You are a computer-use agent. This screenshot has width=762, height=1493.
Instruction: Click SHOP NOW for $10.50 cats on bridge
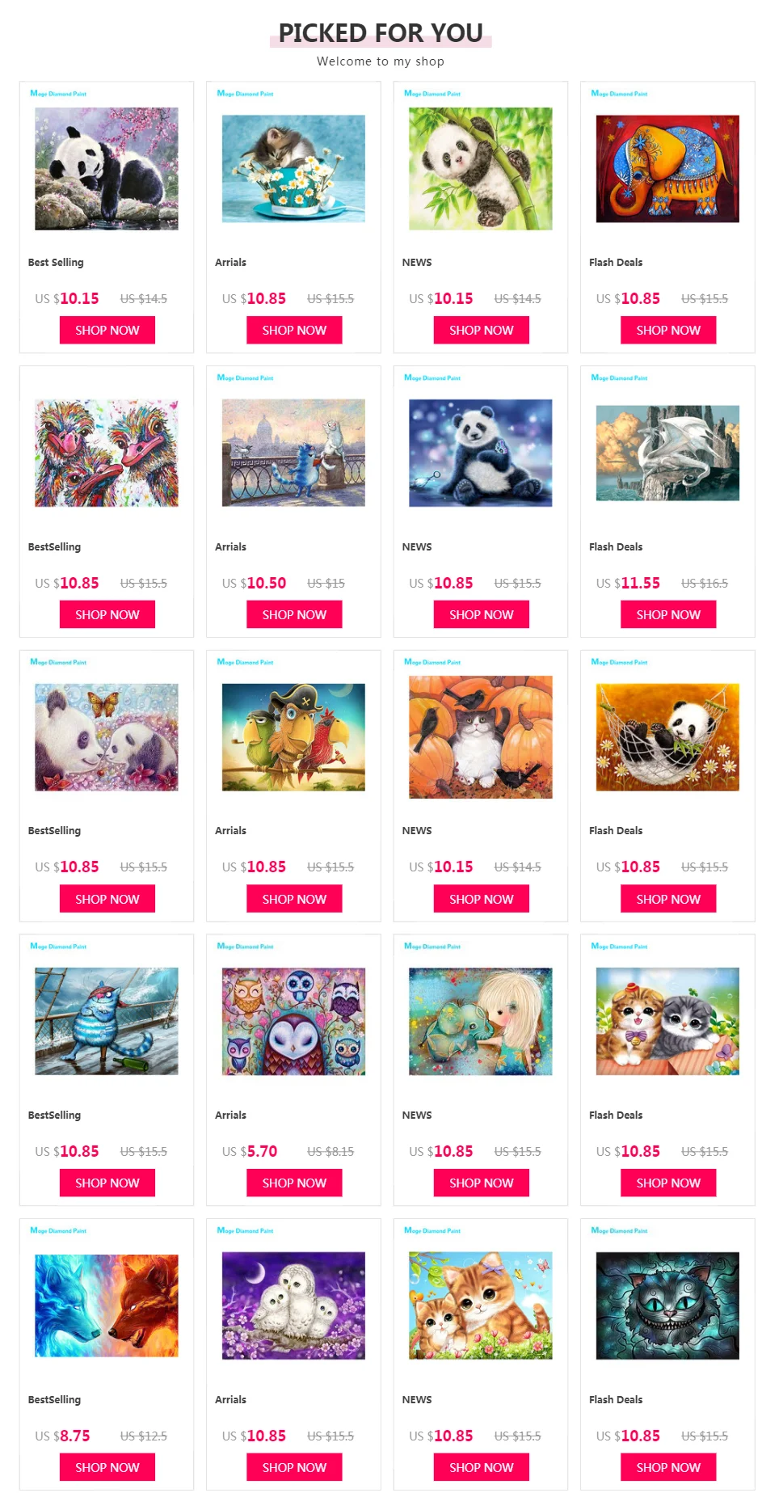pyautogui.click(x=294, y=614)
